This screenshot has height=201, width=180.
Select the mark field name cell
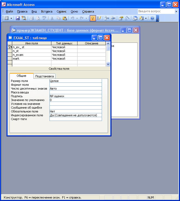32,59
